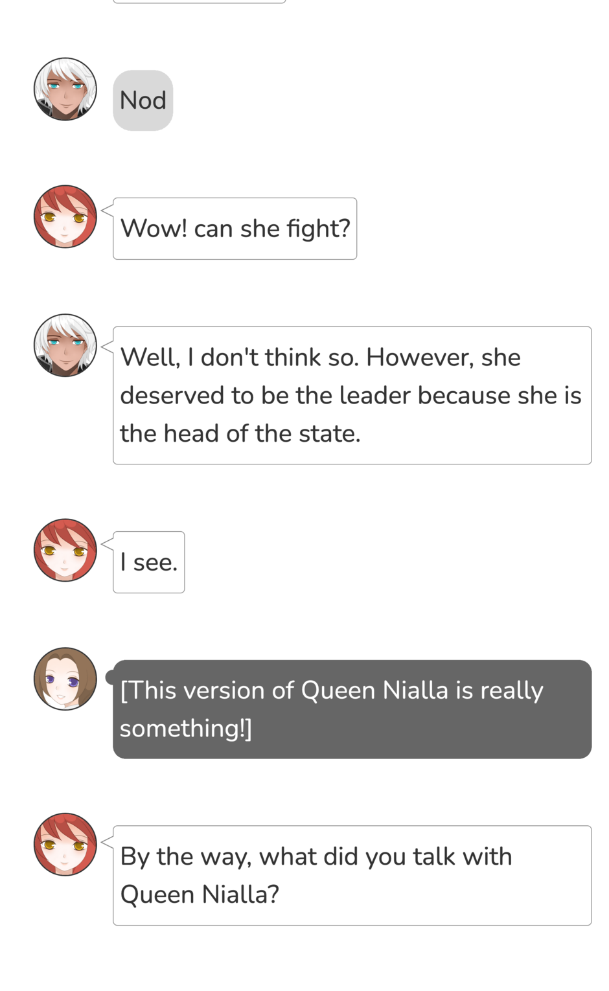The width and height of the screenshot is (609, 991).
Task: Tap the red-haired avatar beside "I see."
Action: click(65, 550)
